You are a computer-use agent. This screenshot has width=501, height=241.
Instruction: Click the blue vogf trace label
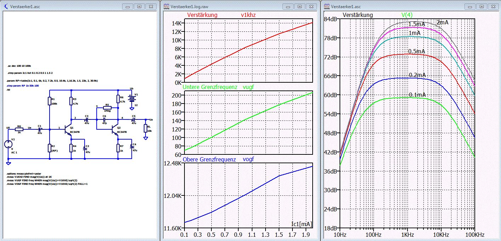249,159
